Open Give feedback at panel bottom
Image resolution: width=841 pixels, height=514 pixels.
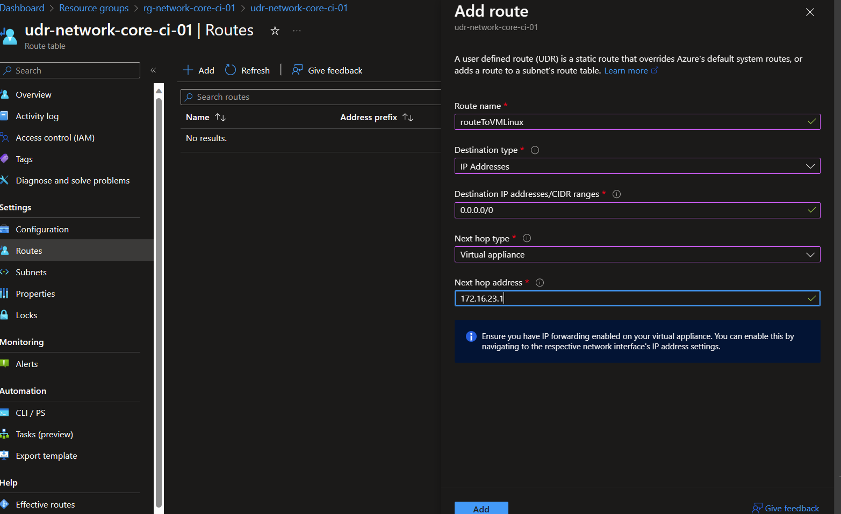pyautogui.click(x=786, y=508)
